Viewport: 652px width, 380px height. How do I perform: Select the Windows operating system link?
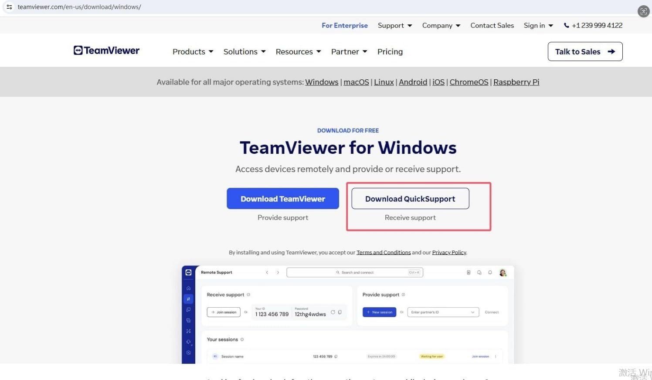pos(322,82)
